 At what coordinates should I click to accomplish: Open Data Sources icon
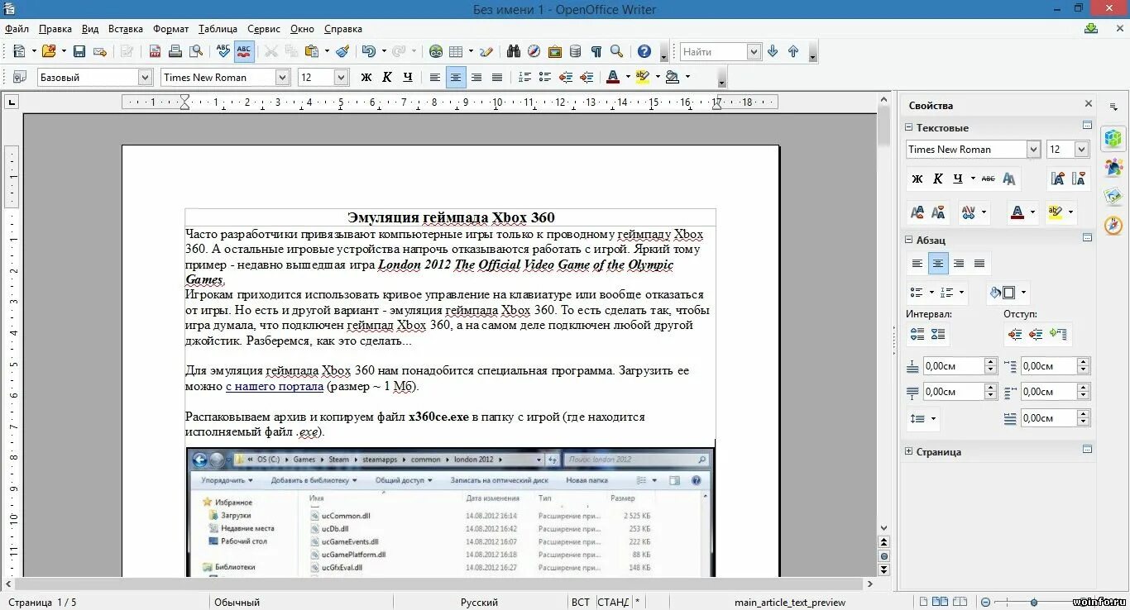[x=576, y=51]
